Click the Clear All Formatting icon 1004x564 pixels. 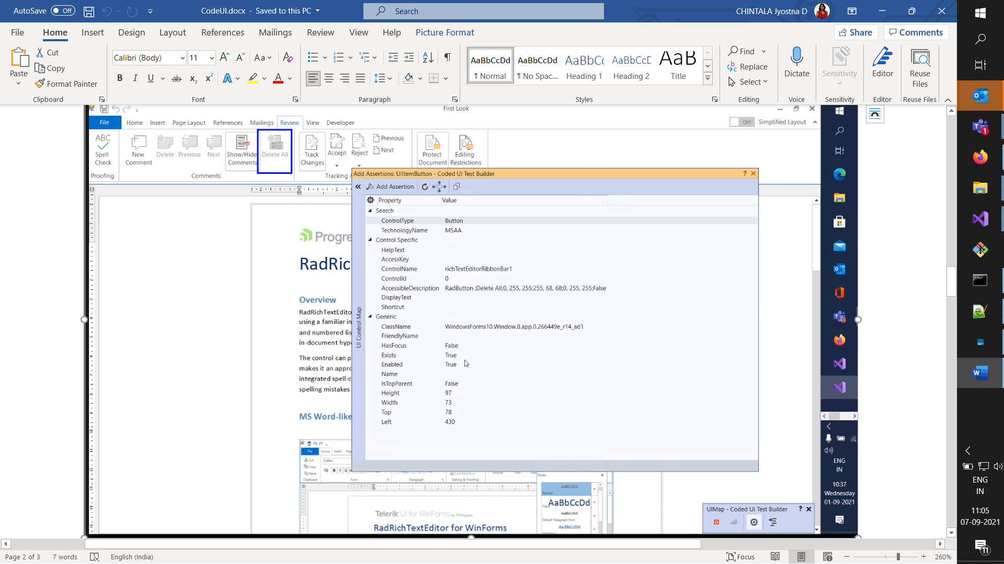[288, 57]
